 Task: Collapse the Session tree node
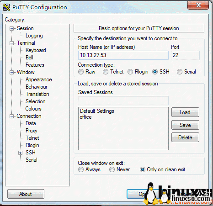click(x=11, y=29)
